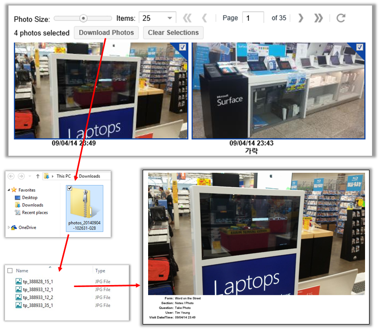Click the tp_388933_12_2 image file icon

pyautogui.click(x=18, y=297)
